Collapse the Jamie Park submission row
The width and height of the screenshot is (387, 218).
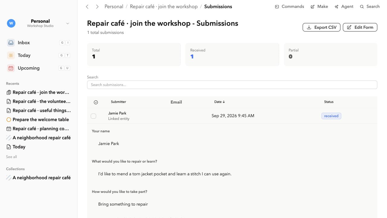(x=232, y=116)
